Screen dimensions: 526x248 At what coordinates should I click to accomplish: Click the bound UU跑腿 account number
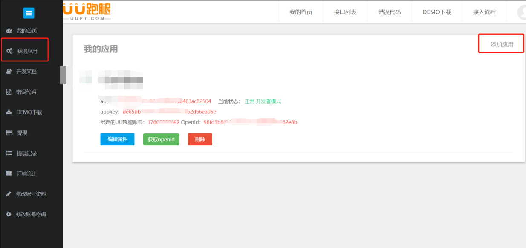(163, 122)
